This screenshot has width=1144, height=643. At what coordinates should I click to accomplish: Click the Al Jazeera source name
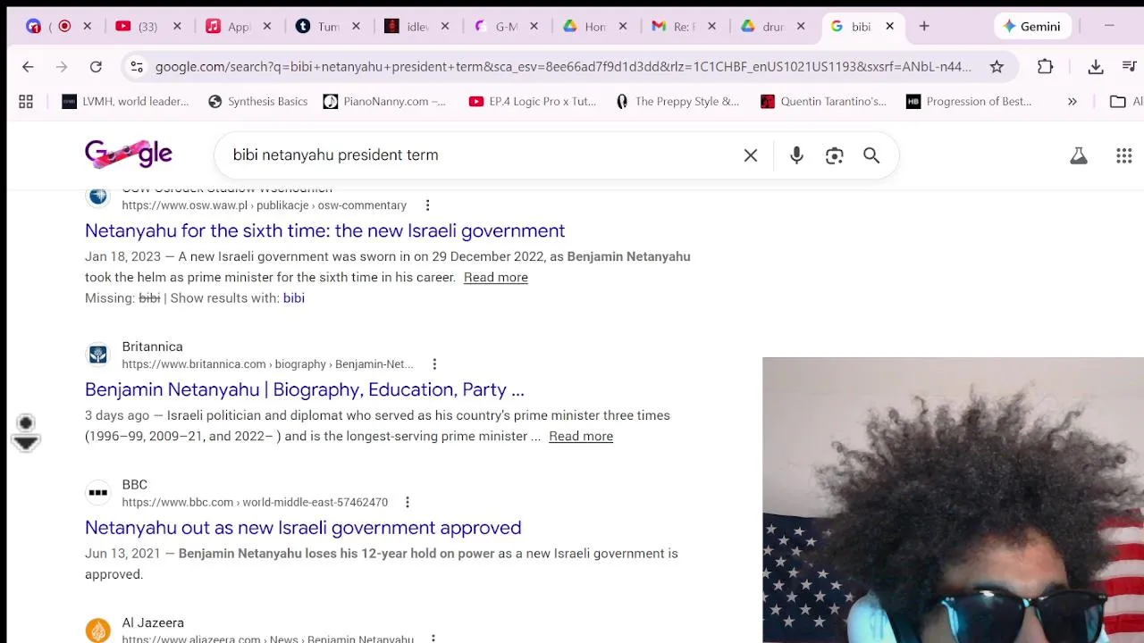coord(153,622)
